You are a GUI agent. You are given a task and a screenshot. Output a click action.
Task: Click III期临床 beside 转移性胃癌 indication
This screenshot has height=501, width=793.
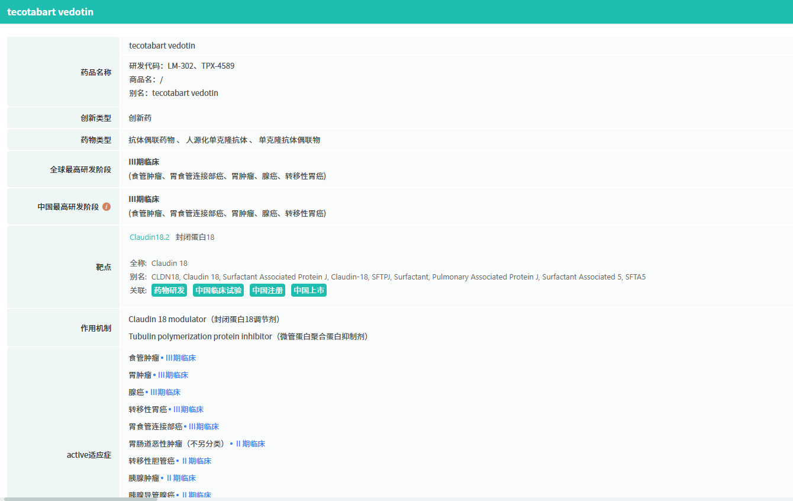click(188, 410)
